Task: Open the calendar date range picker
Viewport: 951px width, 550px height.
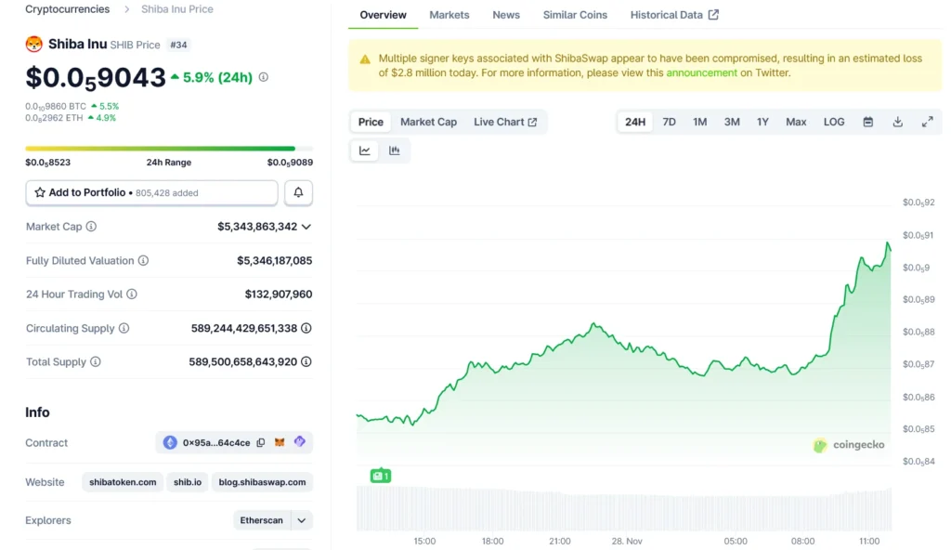Action: [x=867, y=122]
